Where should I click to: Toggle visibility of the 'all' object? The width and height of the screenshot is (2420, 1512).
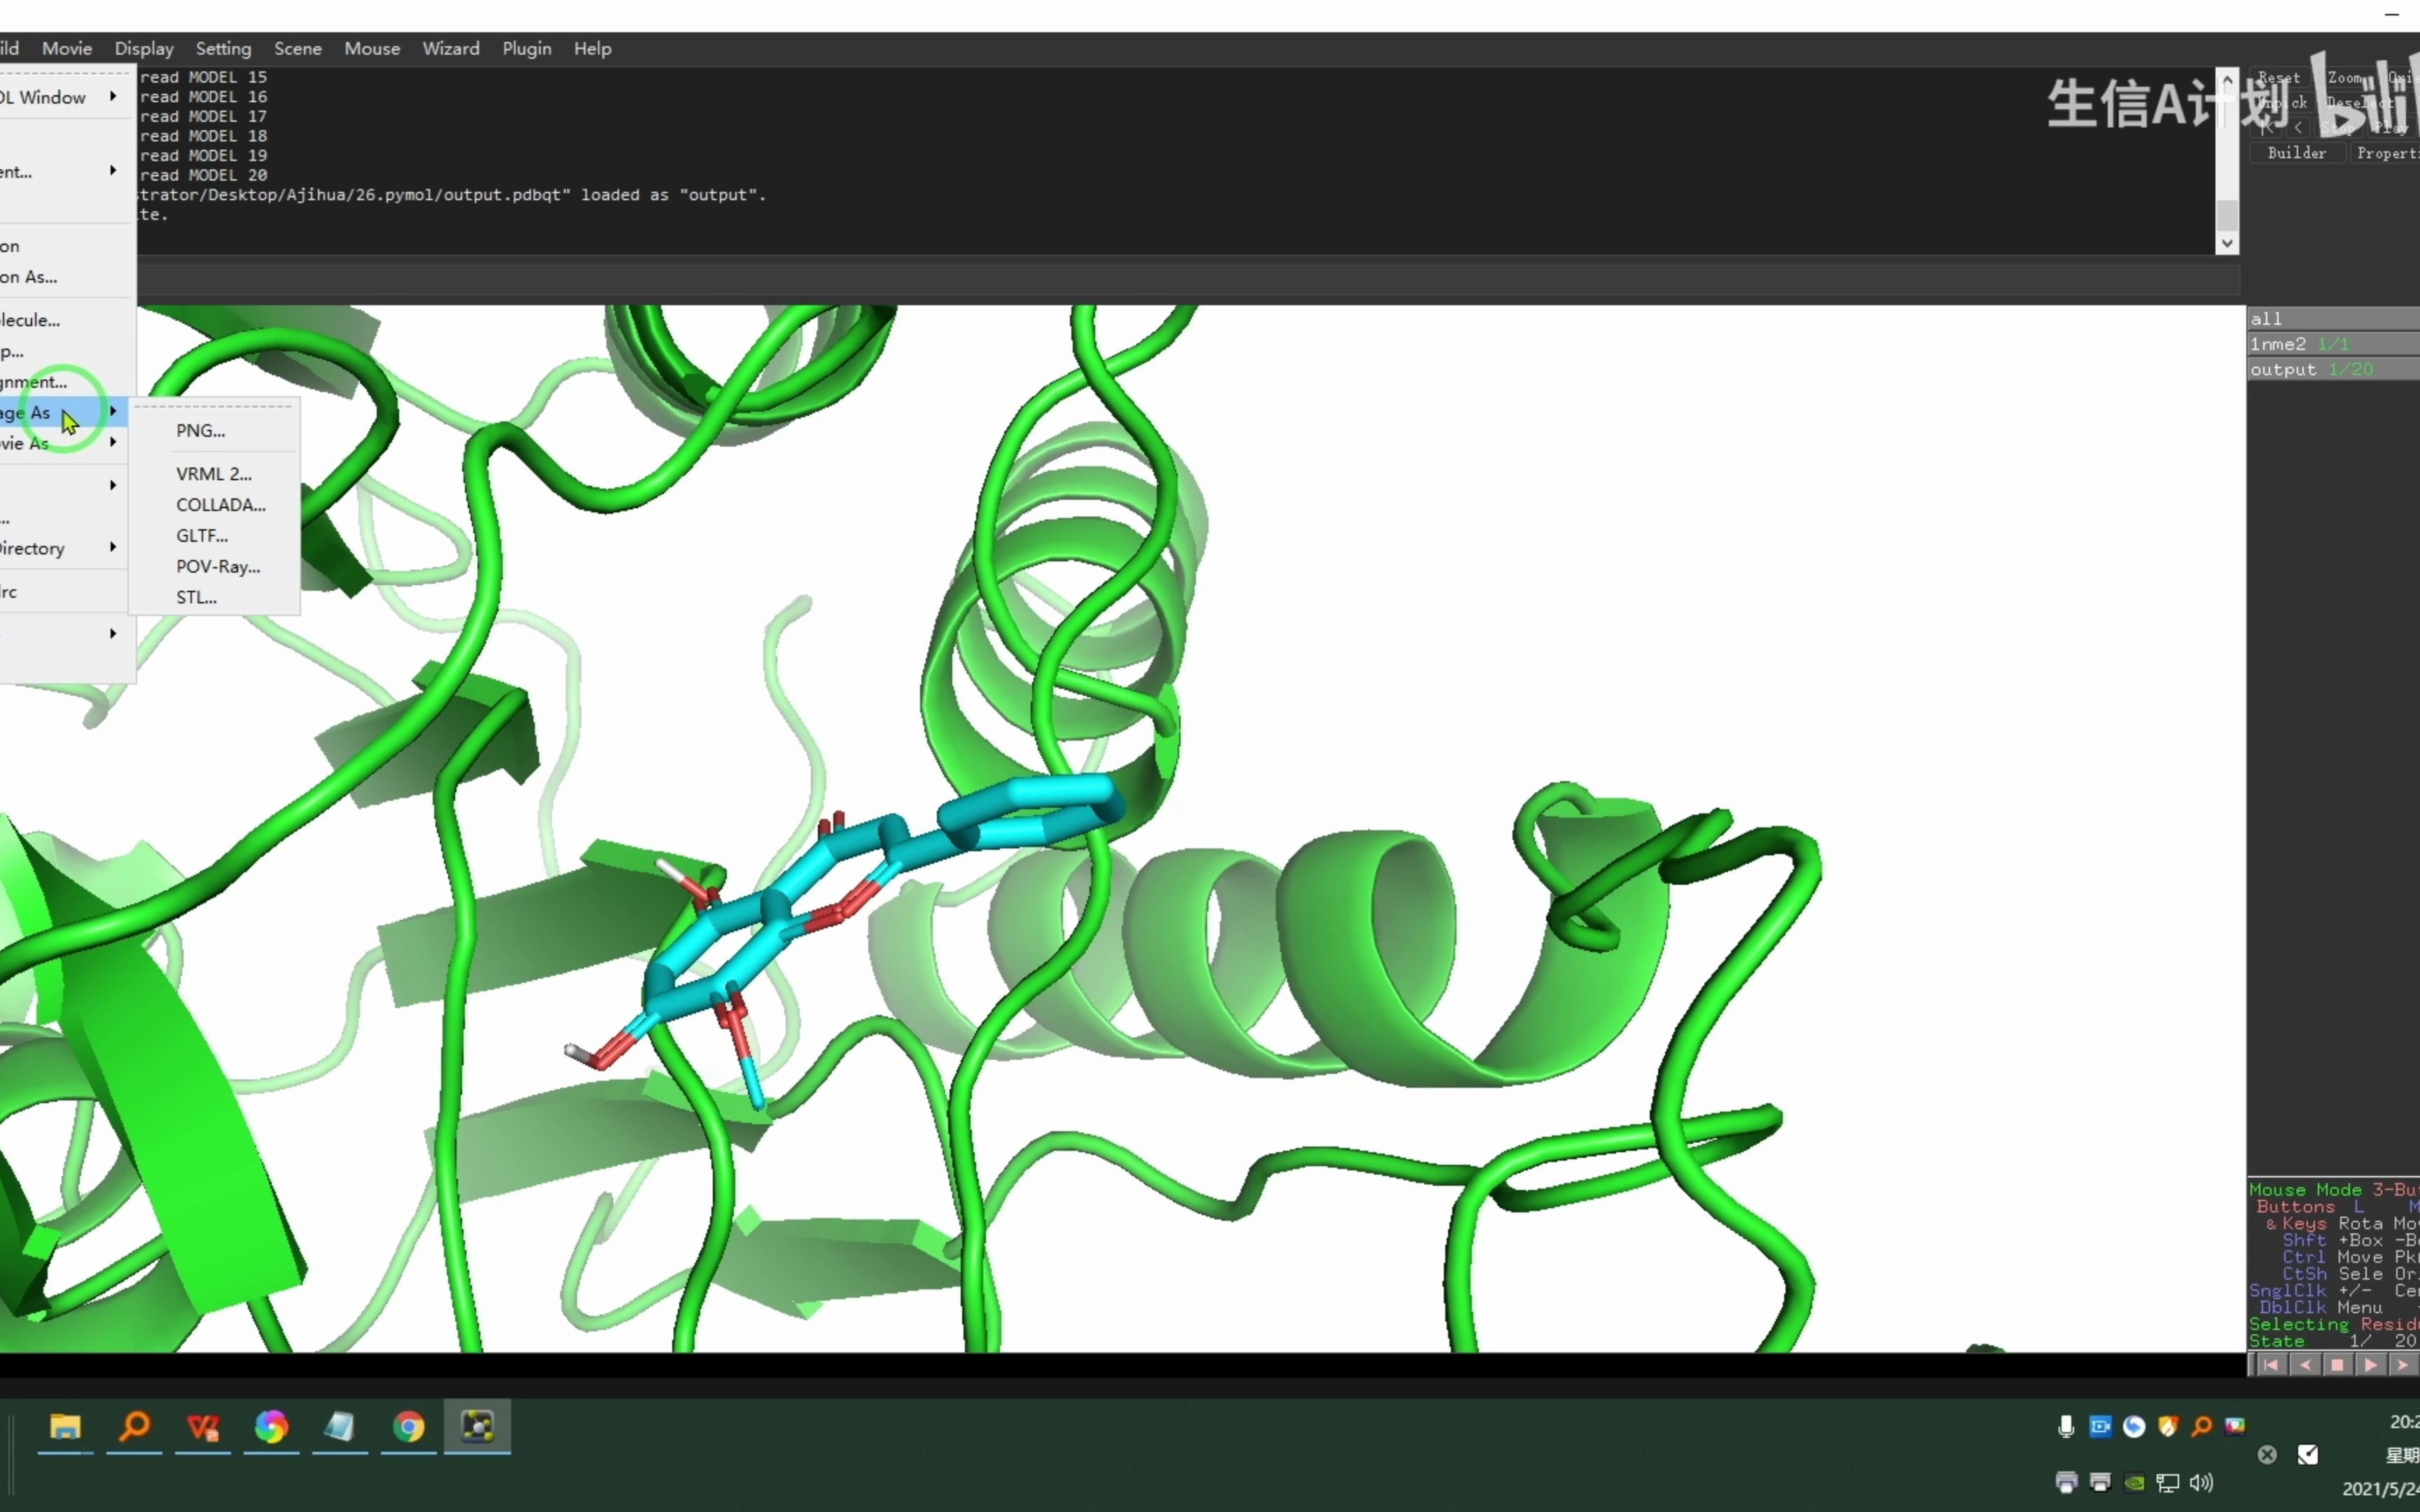tap(2333, 319)
